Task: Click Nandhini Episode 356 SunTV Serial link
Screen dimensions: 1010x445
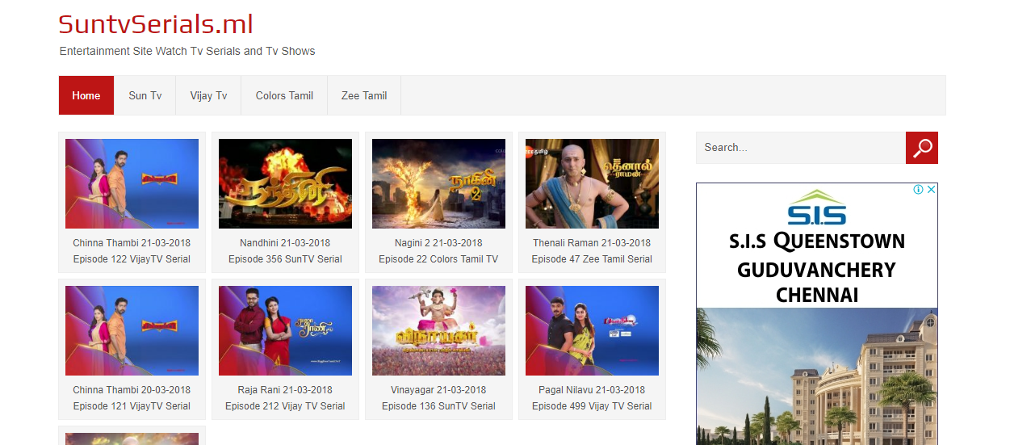Action: click(x=285, y=251)
